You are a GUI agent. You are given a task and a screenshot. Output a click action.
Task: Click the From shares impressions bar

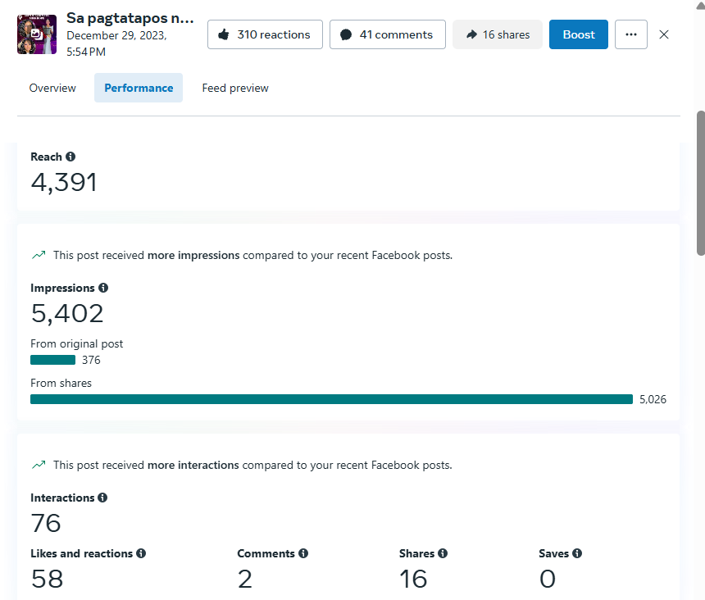pyautogui.click(x=331, y=399)
